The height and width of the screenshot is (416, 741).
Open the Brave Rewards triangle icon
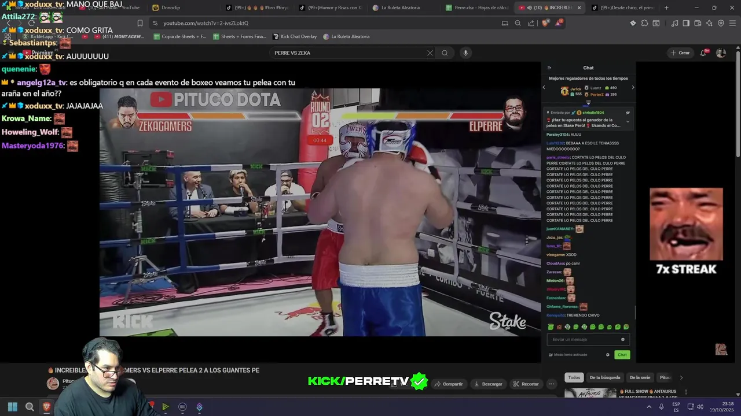point(559,23)
